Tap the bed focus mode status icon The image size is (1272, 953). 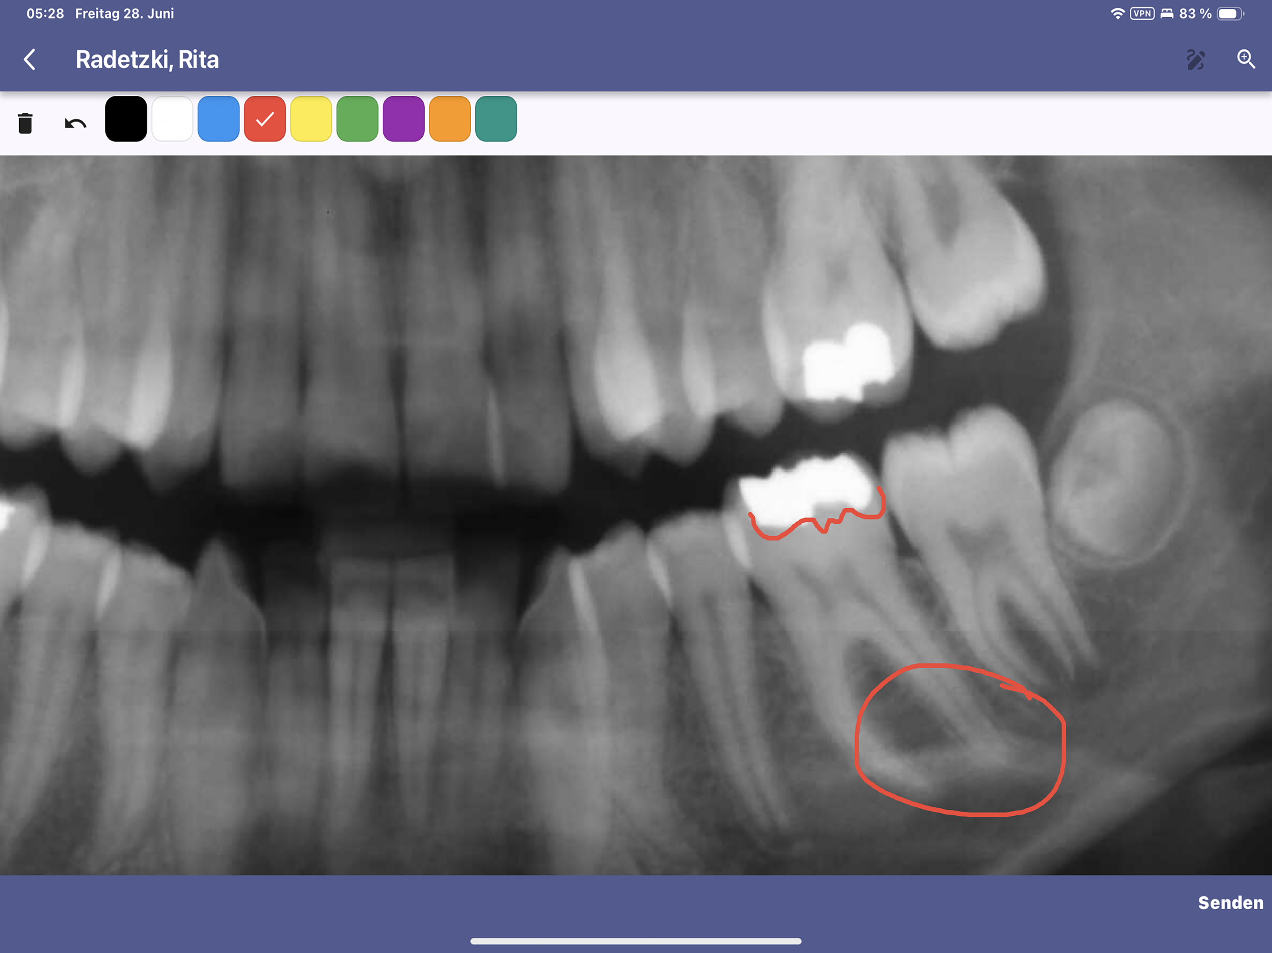(1167, 13)
